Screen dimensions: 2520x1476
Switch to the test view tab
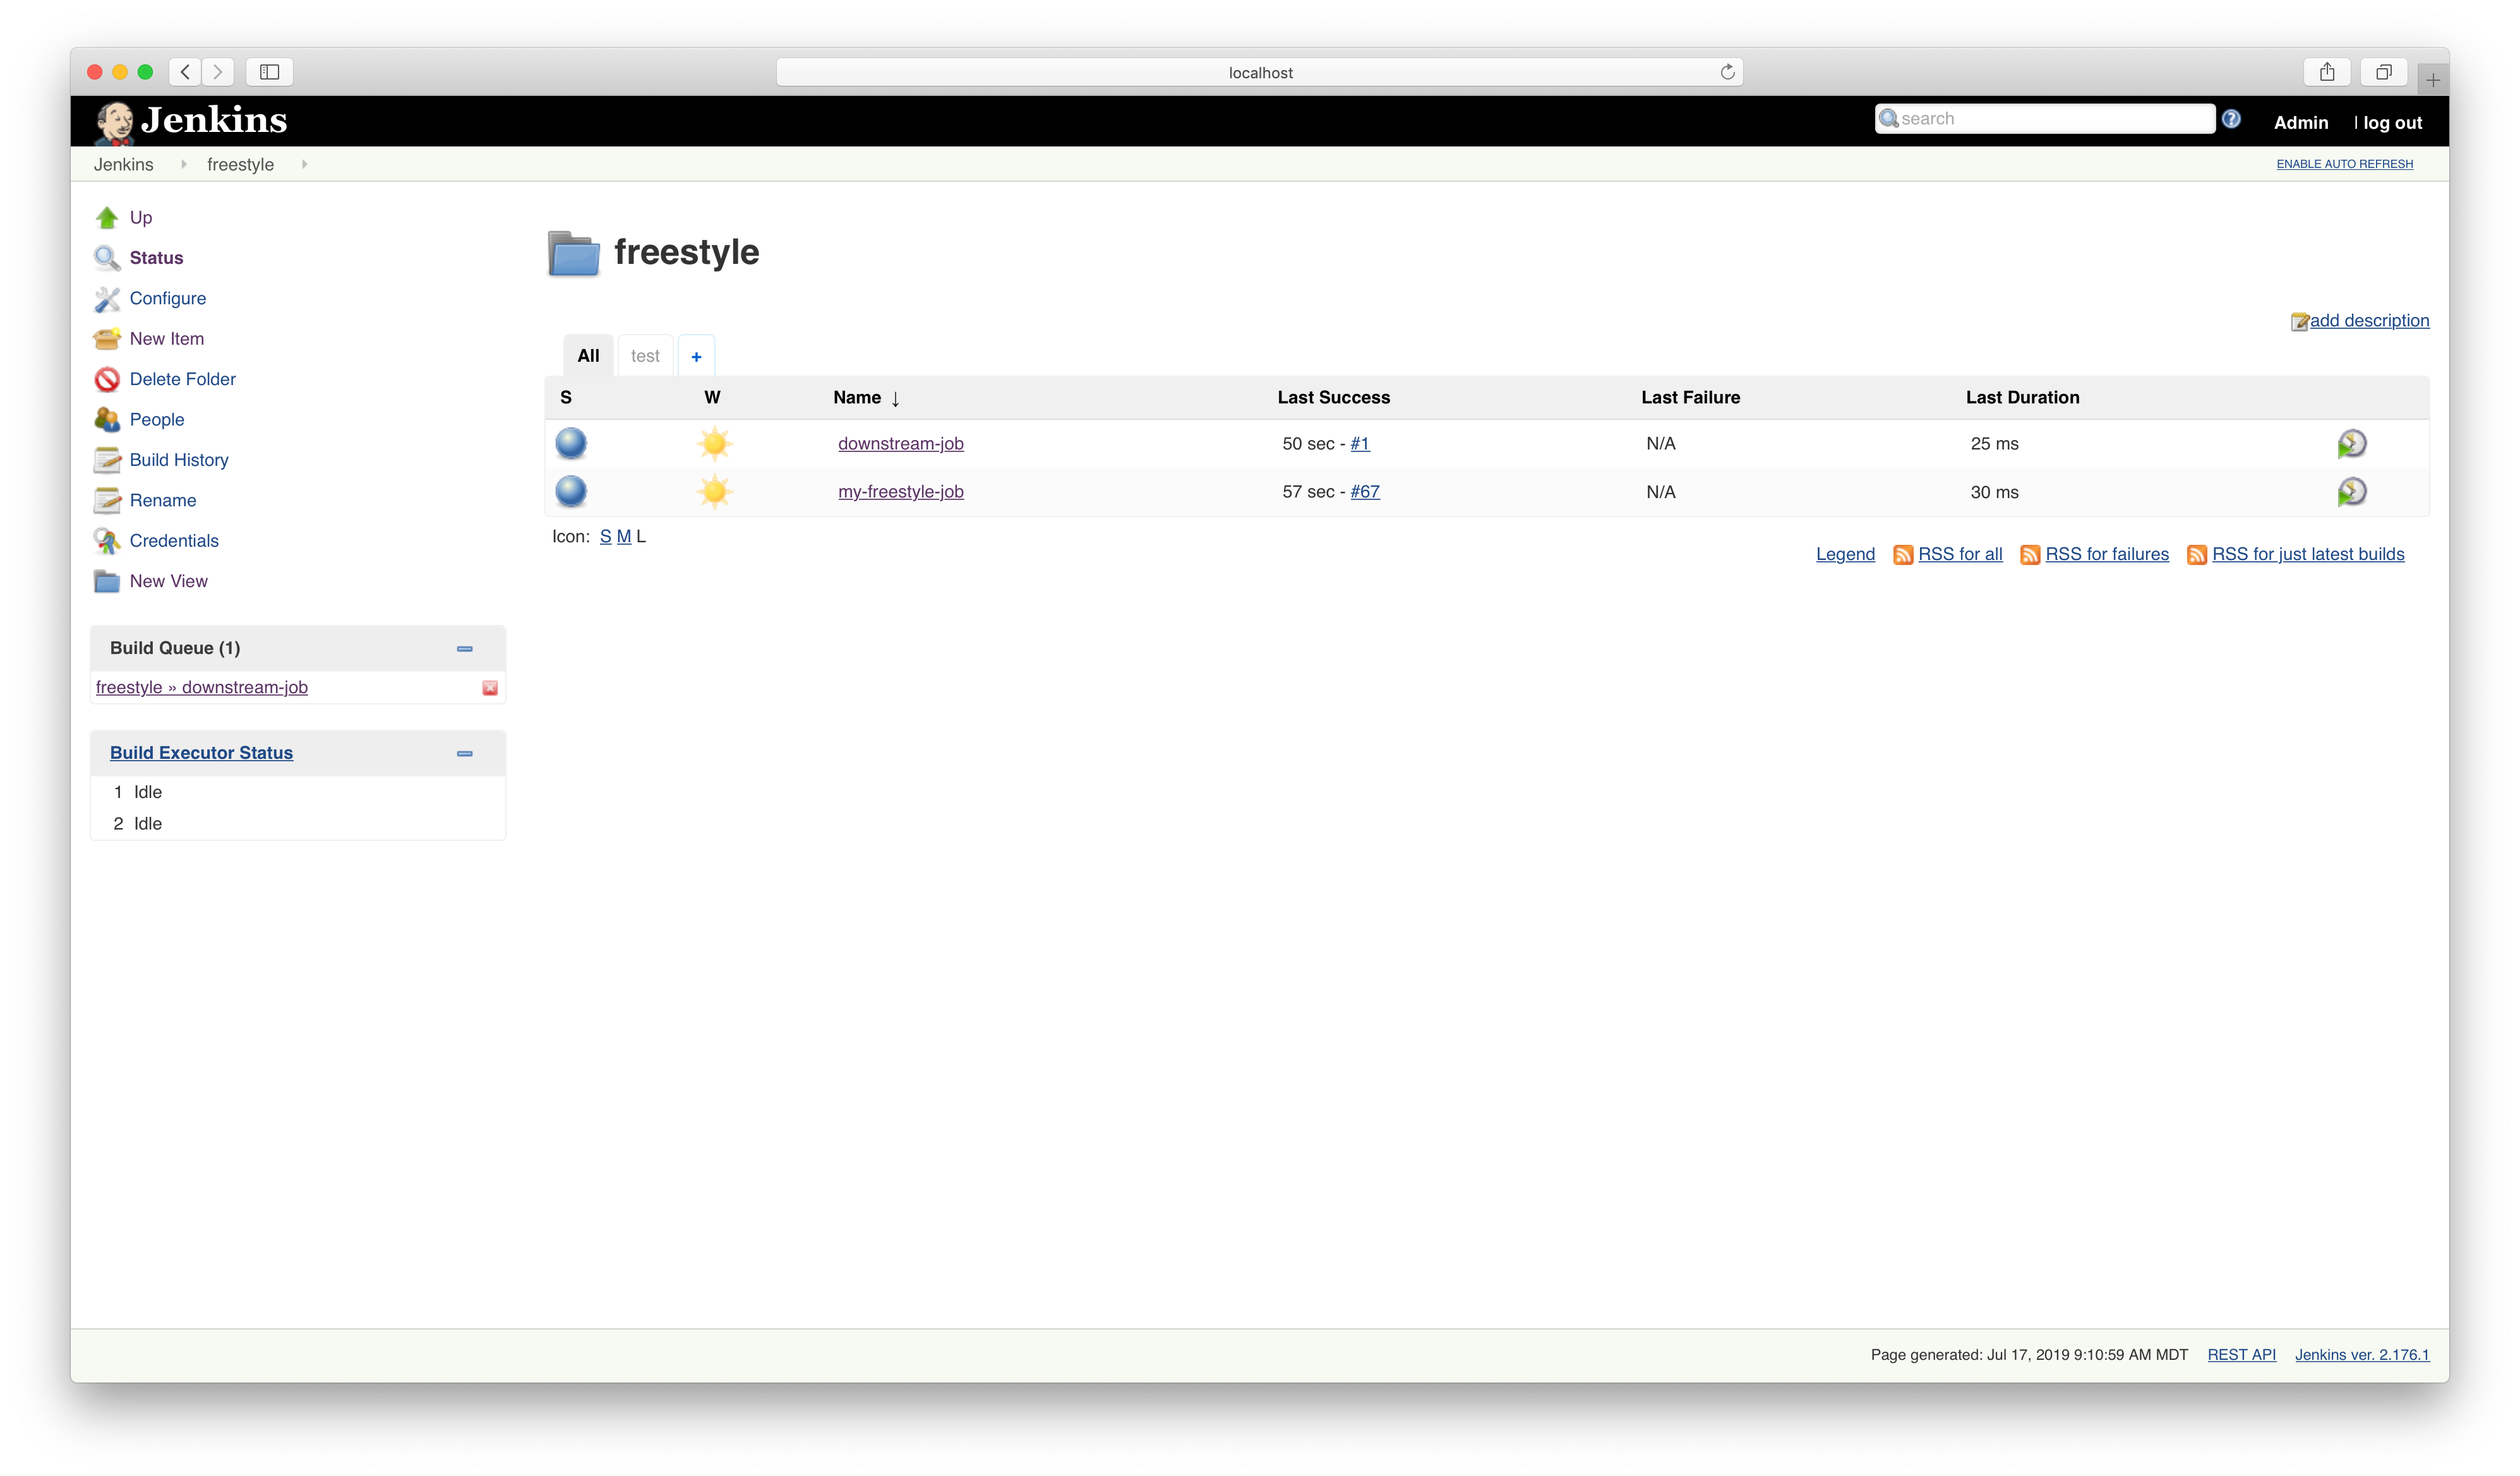click(645, 356)
